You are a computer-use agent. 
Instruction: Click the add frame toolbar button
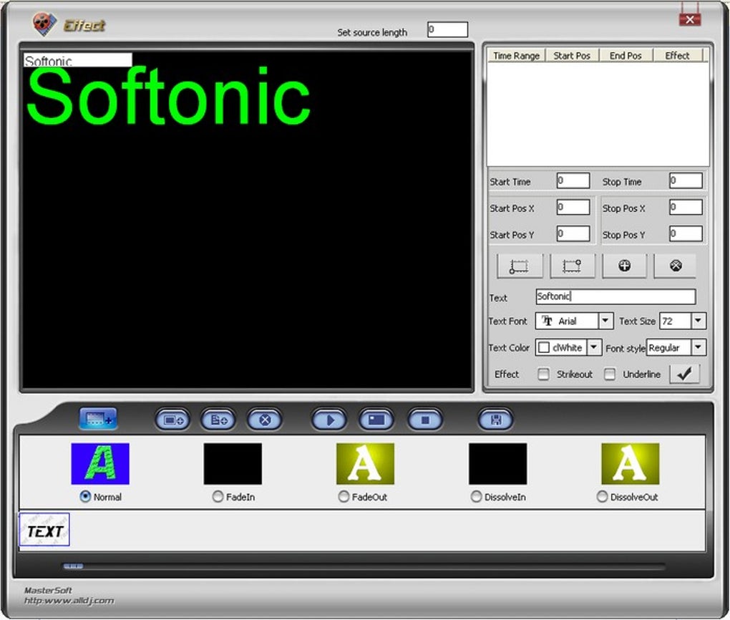(x=172, y=420)
